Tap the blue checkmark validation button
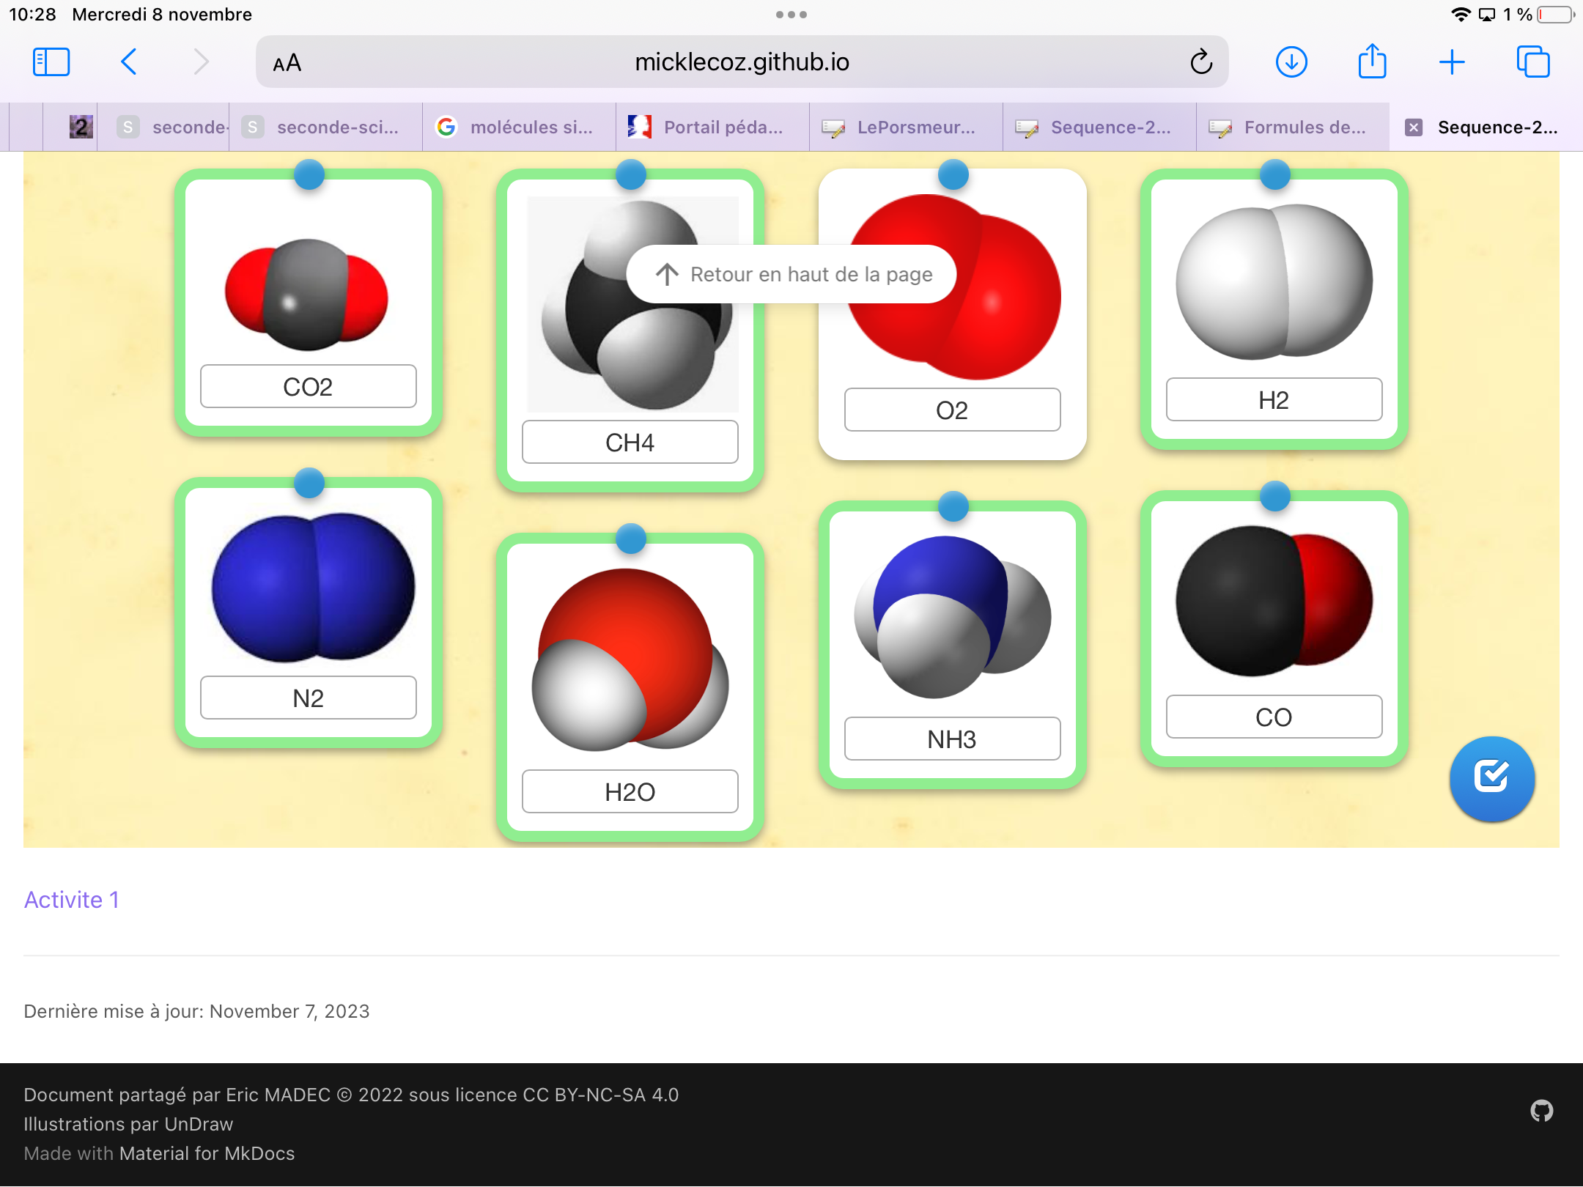 coord(1492,779)
